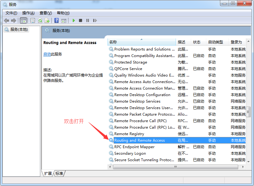The image size is (254, 186).
Task: Click vertical scrollbar thumb
Action: pyautogui.click(x=248, y=112)
